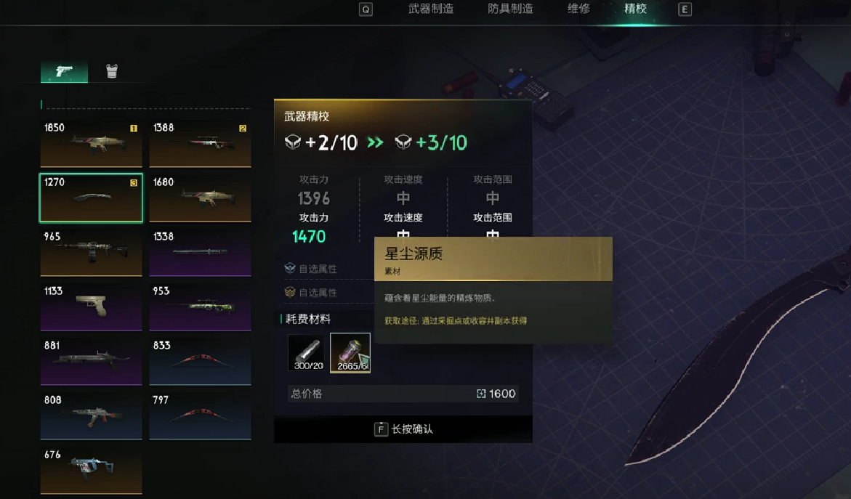851x499 pixels.
Task: Open the 防具制造 tab
Action: pos(510,9)
